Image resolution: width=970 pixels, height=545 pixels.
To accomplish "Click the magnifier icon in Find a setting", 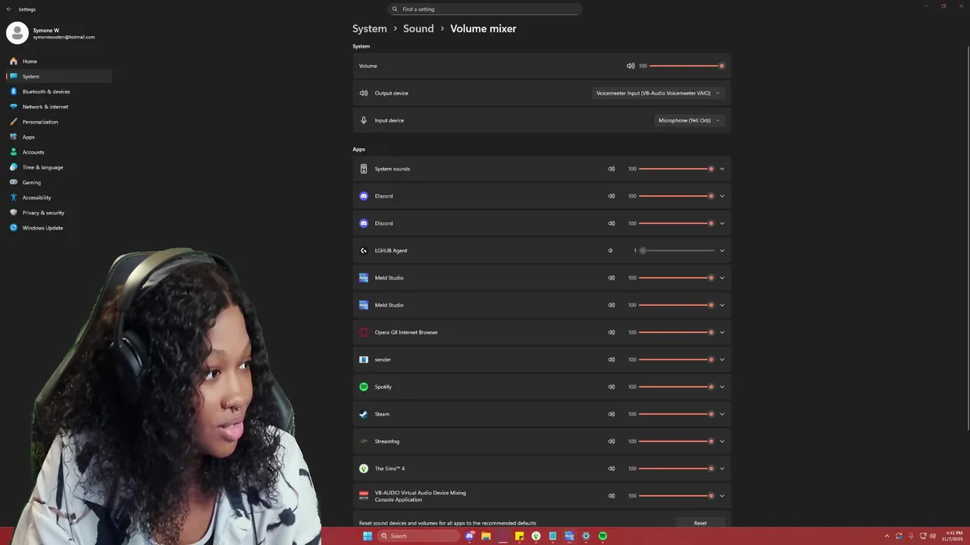I will (395, 9).
